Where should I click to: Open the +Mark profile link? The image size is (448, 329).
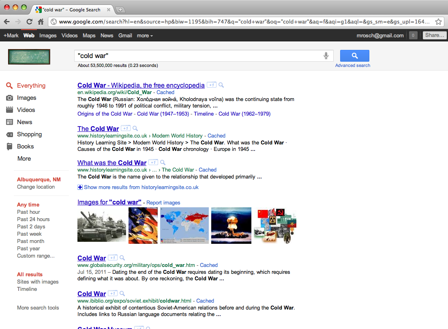pyautogui.click(x=11, y=35)
